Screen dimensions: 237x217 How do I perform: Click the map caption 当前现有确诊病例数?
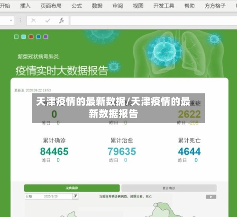pyautogui.click(x=125, y=197)
